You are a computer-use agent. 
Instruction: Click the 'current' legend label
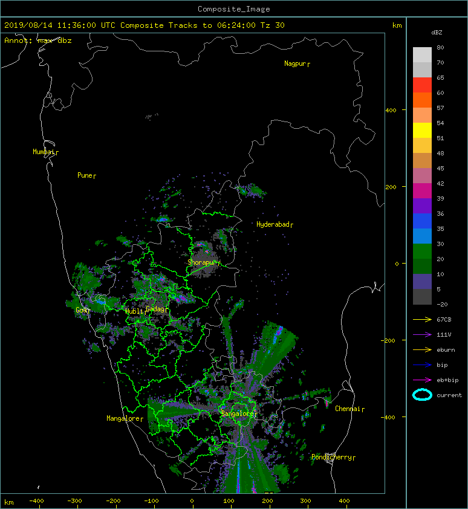coord(449,395)
